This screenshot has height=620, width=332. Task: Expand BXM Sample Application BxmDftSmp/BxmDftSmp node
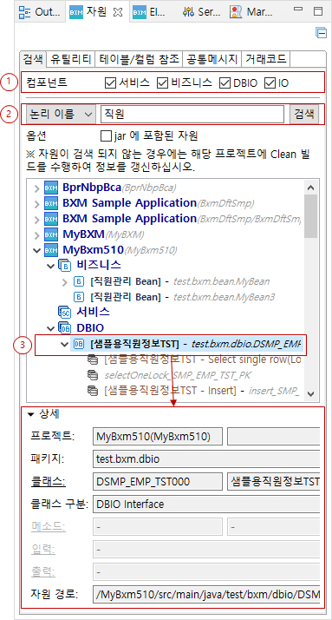pyautogui.click(x=37, y=220)
